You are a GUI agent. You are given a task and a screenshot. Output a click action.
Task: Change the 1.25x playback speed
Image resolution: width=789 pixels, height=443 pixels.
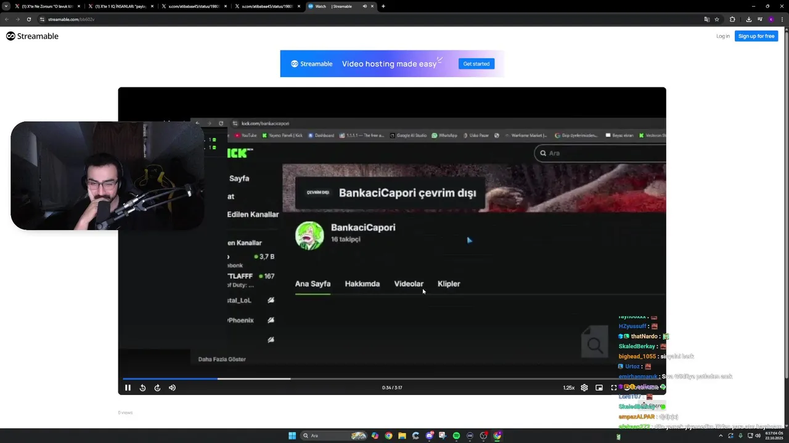tap(569, 388)
